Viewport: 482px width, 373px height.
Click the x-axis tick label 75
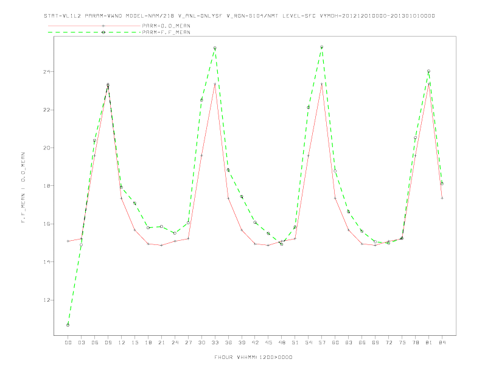point(402,343)
